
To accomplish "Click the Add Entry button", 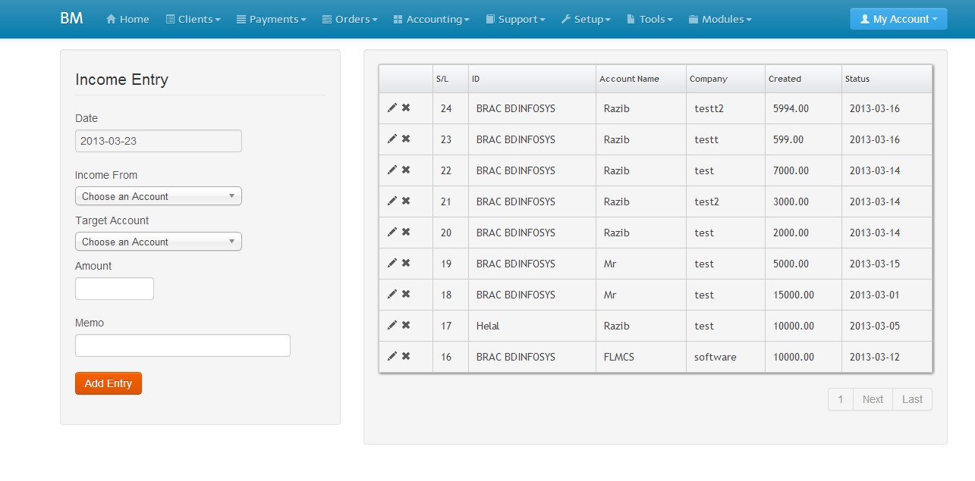I will coord(109,383).
